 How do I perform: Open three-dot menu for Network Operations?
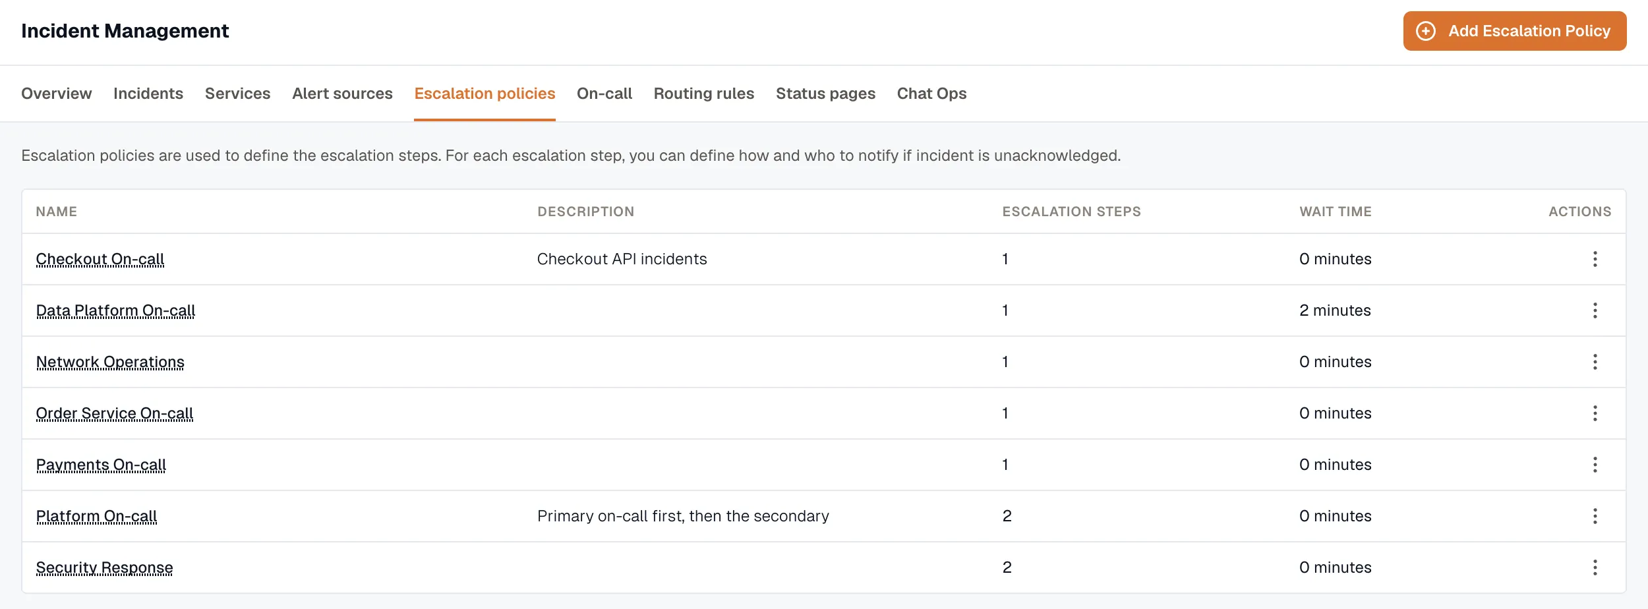(1595, 362)
